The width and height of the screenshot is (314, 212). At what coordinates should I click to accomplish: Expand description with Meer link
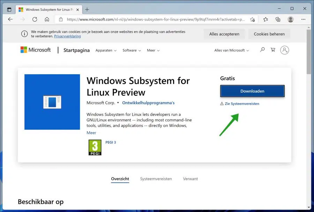[x=91, y=133]
